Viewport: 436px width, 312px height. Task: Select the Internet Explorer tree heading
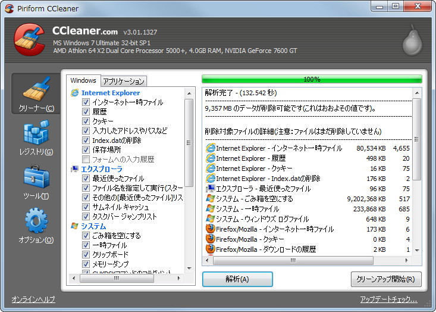point(111,93)
